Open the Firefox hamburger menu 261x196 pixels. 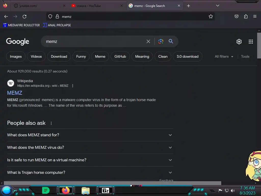click(x=255, y=17)
